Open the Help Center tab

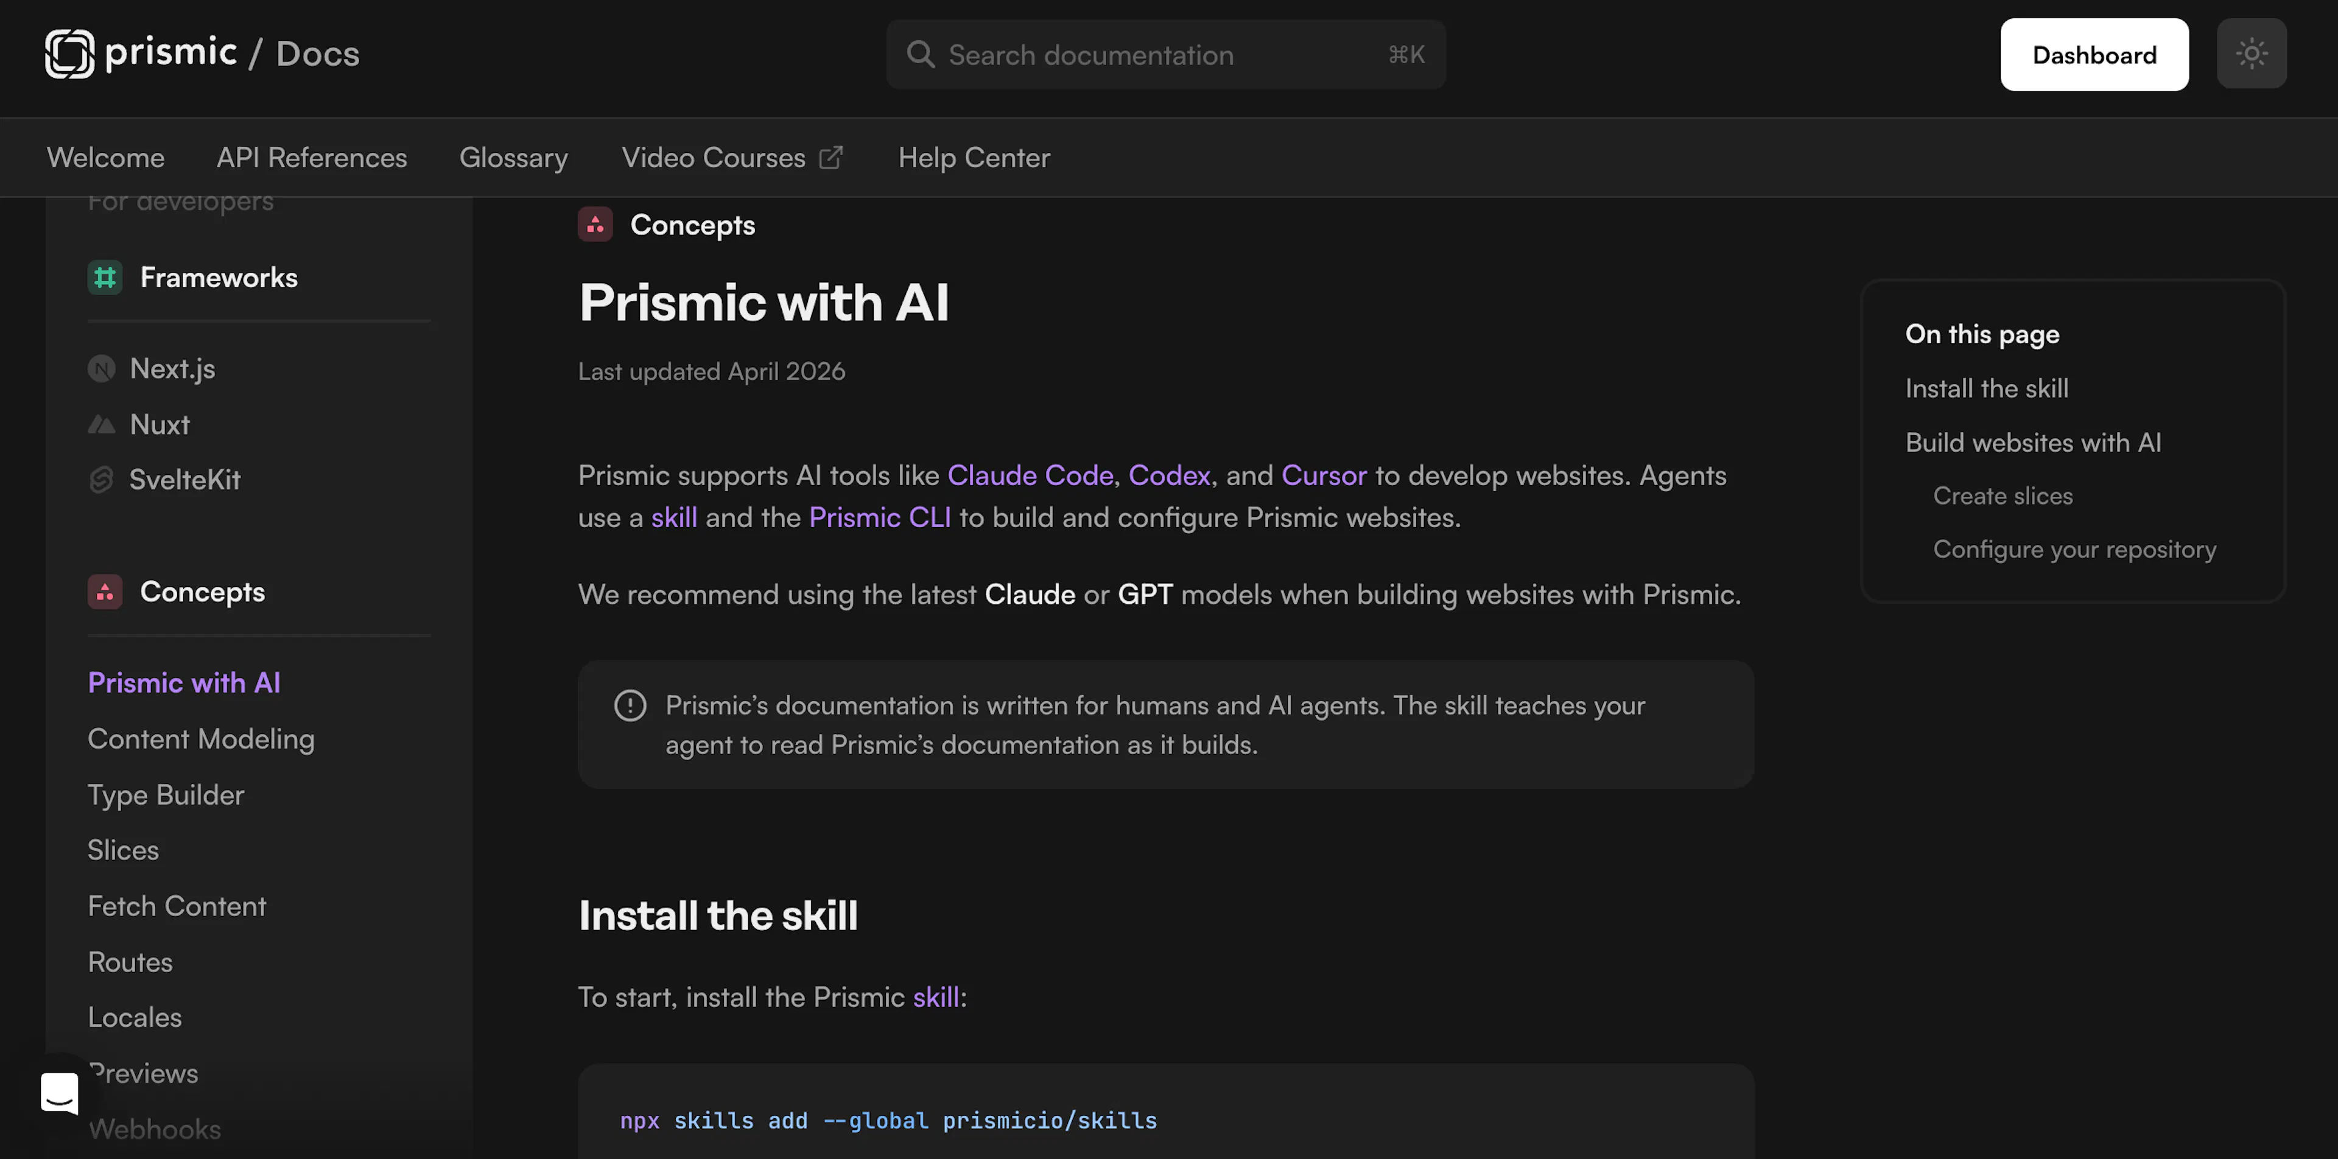point(975,158)
